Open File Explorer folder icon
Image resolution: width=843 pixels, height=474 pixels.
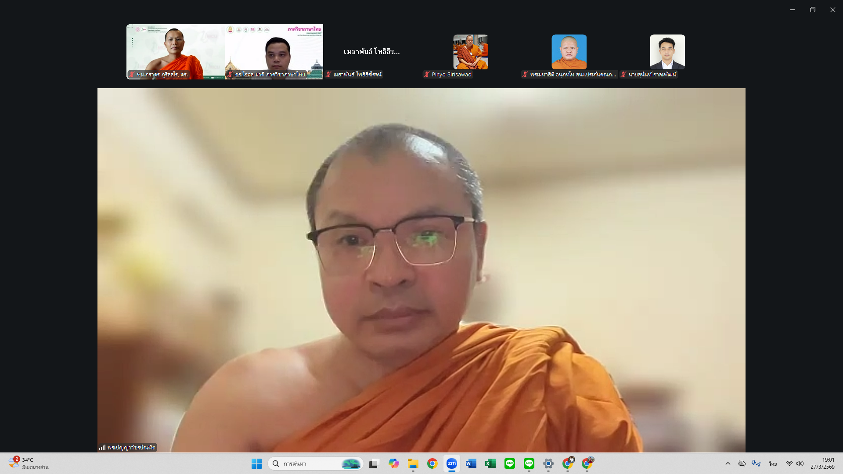pyautogui.click(x=413, y=463)
